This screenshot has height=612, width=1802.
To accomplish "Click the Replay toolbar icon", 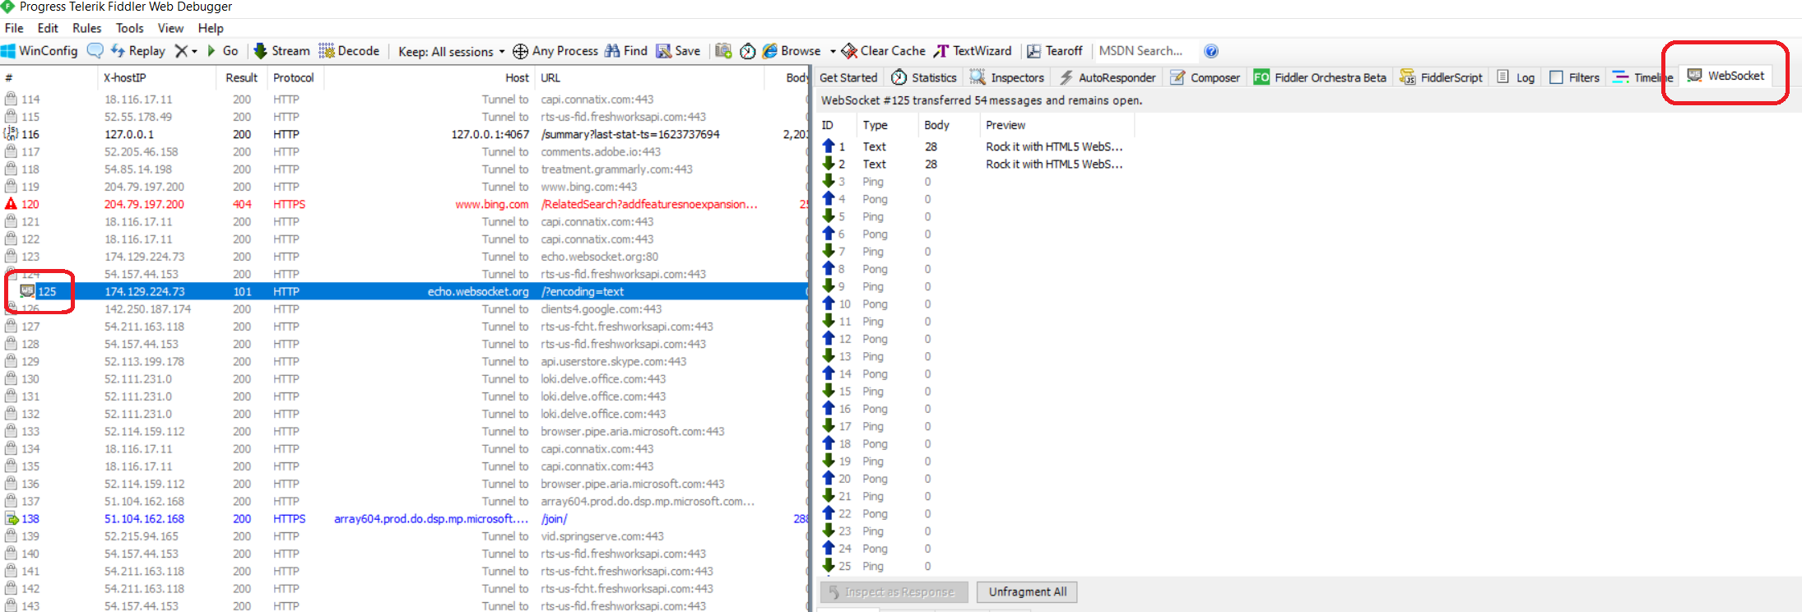I will coord(118,51).
